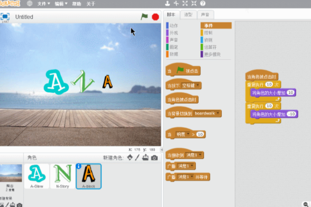Stop the project with red stop button

pyautogui.click(x=155, y=17)
